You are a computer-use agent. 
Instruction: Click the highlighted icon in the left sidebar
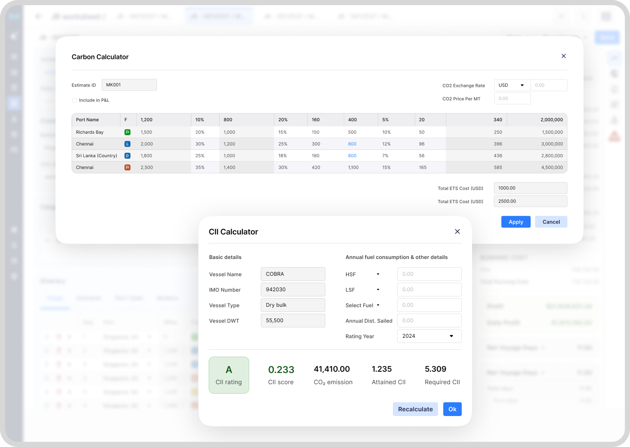click(x=14, y=103)
